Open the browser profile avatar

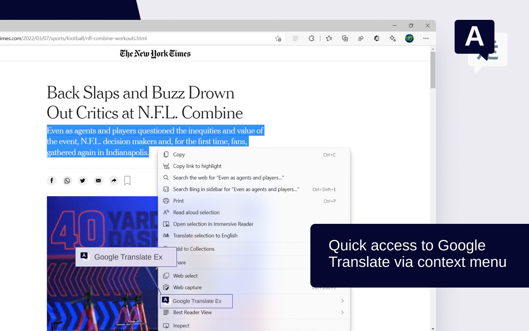click(409, 38)
